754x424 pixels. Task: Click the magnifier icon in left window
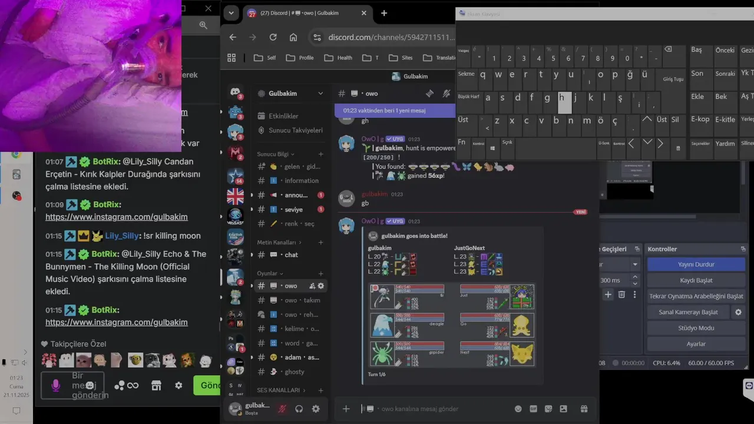(203, 25)
